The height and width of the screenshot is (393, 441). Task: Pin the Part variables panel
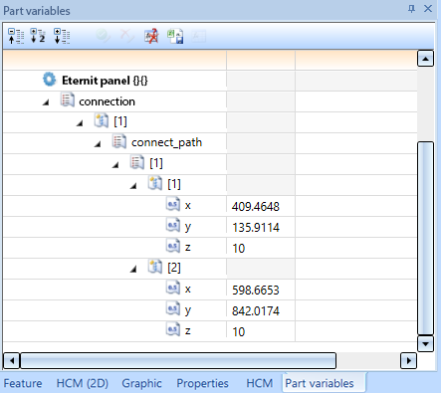[x=411, y=9]
